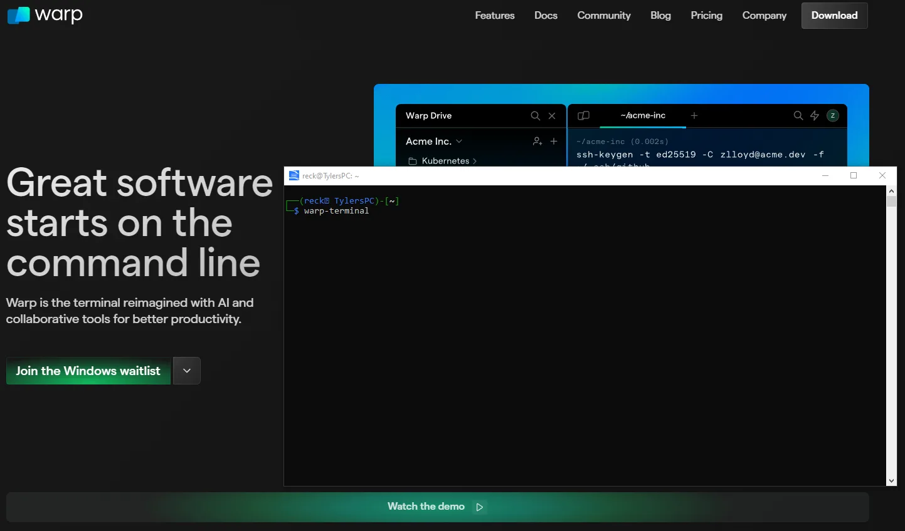Click the Kubernetes folder icon
The height and width of the screenshot is (531, 905).
tap(413, 161)
